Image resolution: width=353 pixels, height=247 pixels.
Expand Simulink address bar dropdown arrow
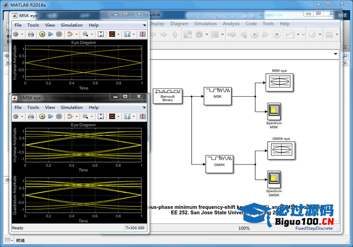pyautogui.click(x=335, y=54)
